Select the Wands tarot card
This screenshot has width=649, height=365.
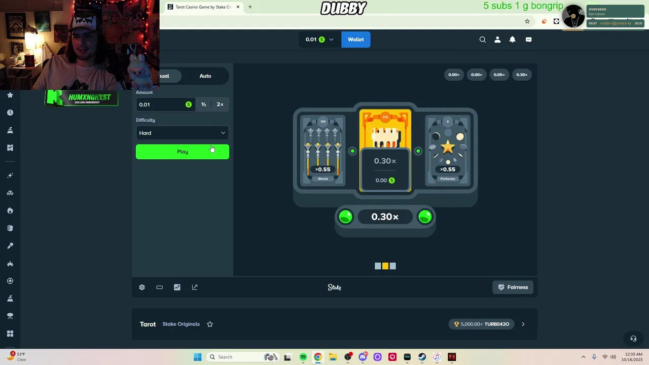tap(323, 151)
